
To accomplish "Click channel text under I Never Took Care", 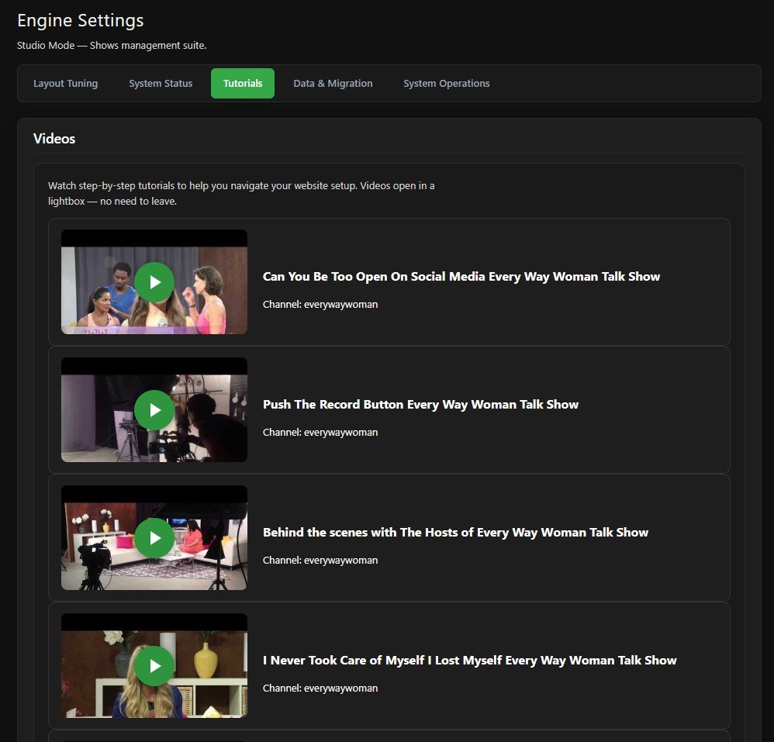I will (320, 689).
